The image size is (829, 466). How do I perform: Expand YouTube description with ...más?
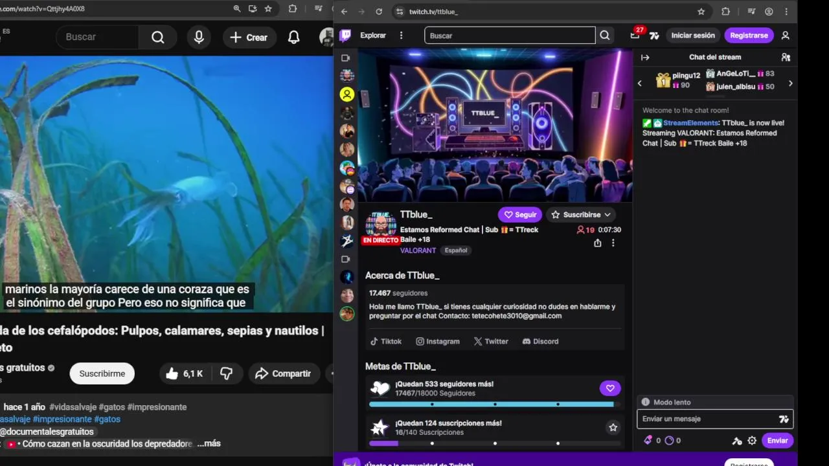[x=209, y=443]
